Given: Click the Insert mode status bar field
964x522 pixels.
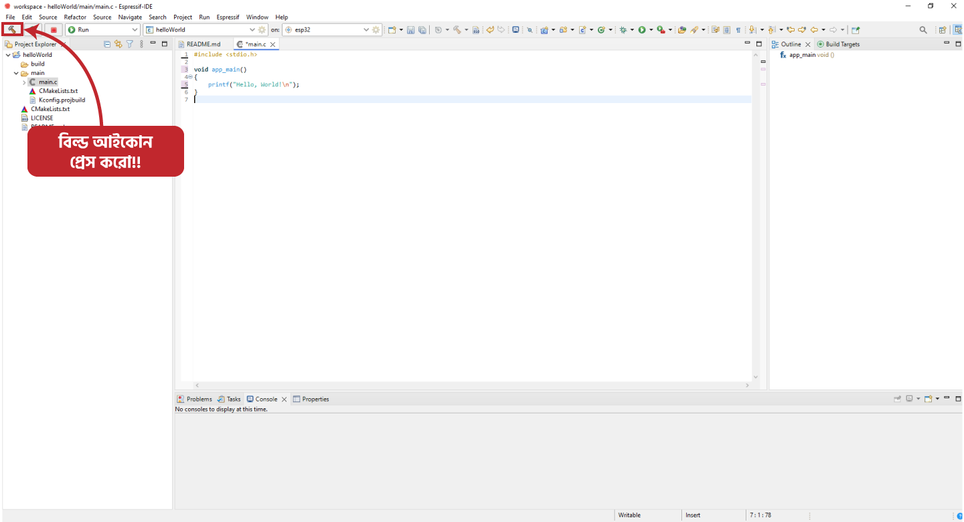Looking at the screenshot, I should coord(693,515).
